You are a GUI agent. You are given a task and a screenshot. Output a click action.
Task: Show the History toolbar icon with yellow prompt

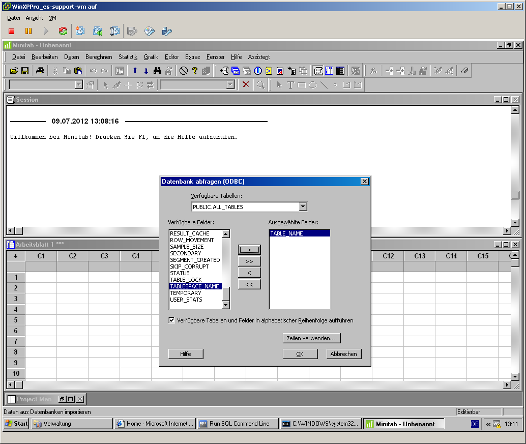[269, 71]
